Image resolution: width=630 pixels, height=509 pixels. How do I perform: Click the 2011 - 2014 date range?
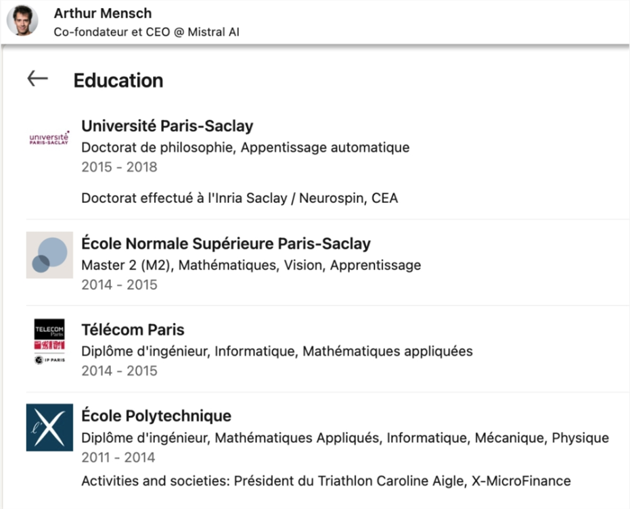click(118, 458)
